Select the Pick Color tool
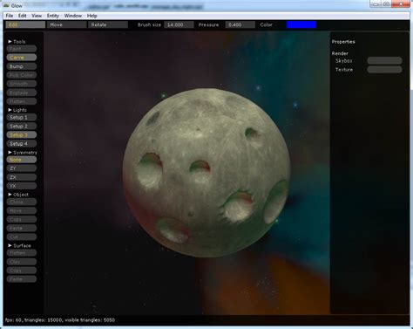This screenshot has height=329, width=413. coord(22,75)
